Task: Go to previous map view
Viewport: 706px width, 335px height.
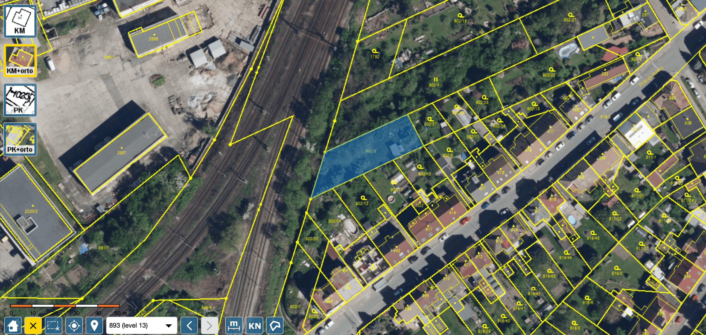Action: (x=189, y=325)
